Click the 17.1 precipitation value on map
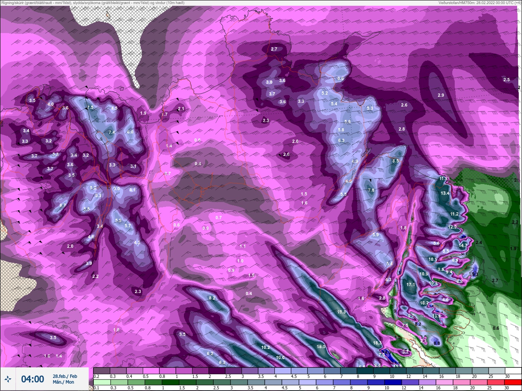The image size is (522, 391). pos(411,284)
